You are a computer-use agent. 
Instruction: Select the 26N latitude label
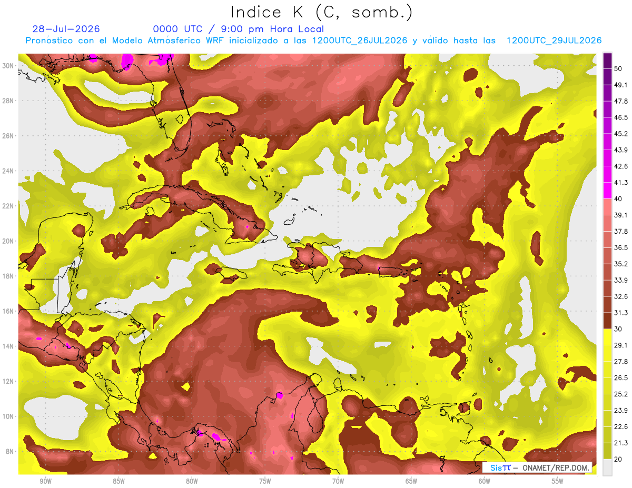click(8, 136)
